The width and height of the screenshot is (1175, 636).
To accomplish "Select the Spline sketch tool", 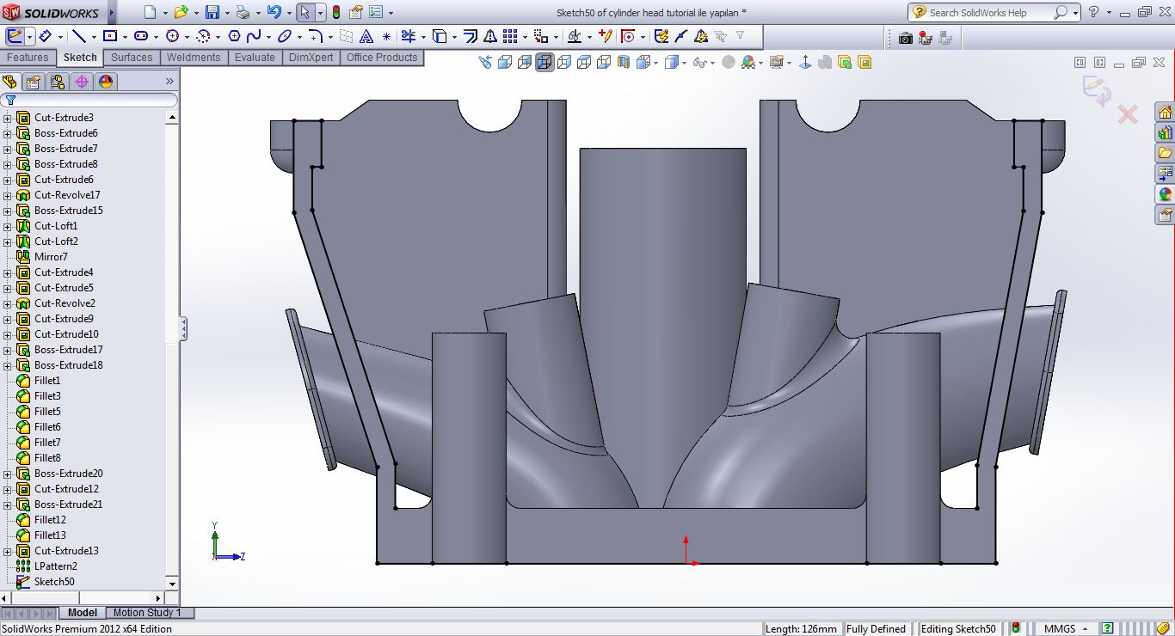I will [x=253, y=36].
